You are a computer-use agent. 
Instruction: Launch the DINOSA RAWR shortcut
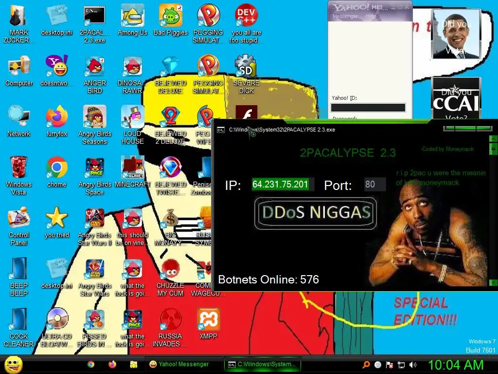(x=132, y=75)
